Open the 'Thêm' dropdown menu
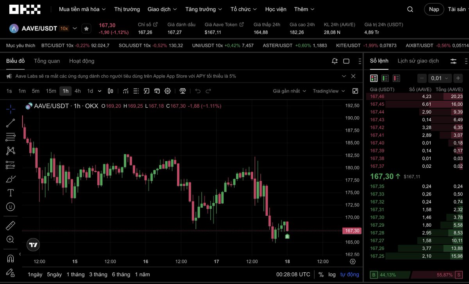Screen dimensions: 469x284 click(x=304, y=9)
